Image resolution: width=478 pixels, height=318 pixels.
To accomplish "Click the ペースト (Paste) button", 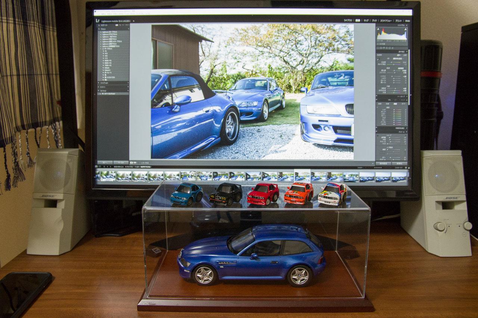I will pyautogui.click(x=121, y=163).
